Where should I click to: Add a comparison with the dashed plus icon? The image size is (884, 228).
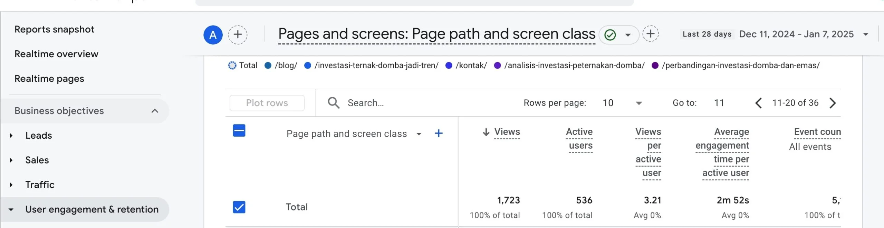point(238,35)
